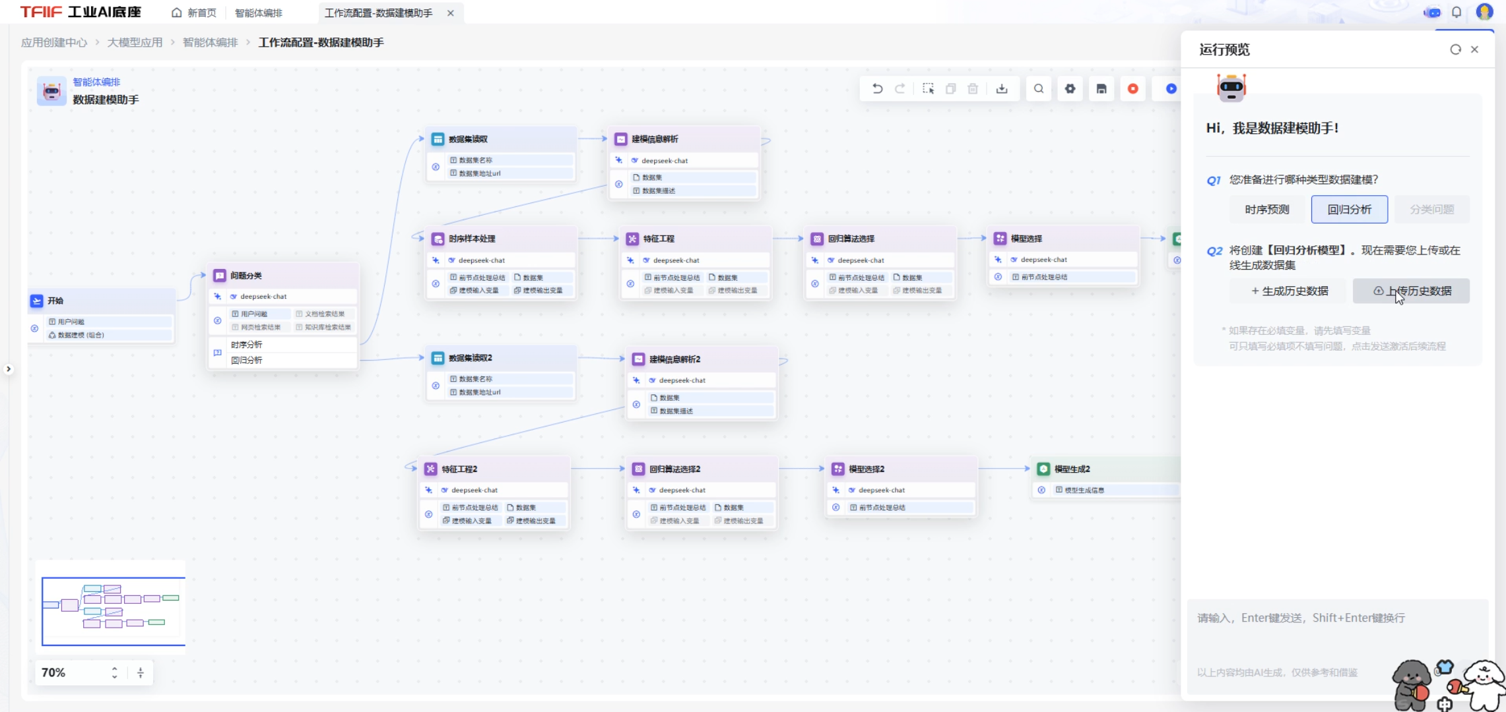
Task: Click the redo arrow icon
Action: click(x=900, y=89)
